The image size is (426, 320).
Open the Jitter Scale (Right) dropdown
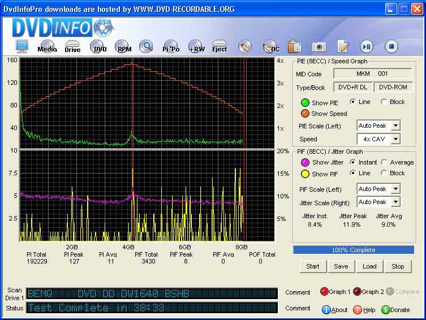coord(378,202)
